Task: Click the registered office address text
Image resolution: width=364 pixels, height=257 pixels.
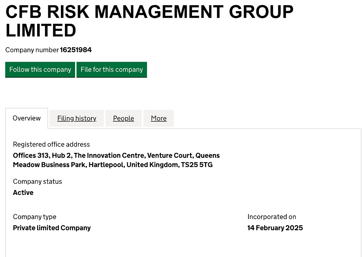Action: coord(116,160)
